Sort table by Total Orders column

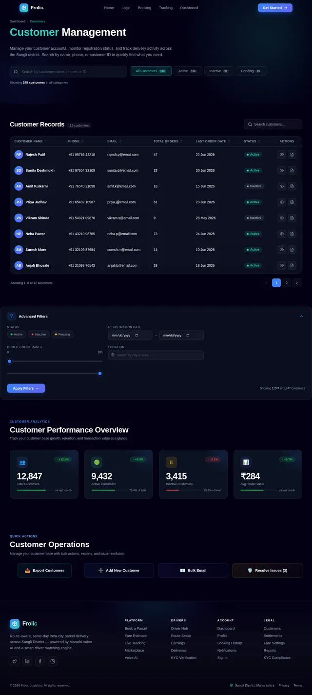pyautogui.click(x=168, y=141)
